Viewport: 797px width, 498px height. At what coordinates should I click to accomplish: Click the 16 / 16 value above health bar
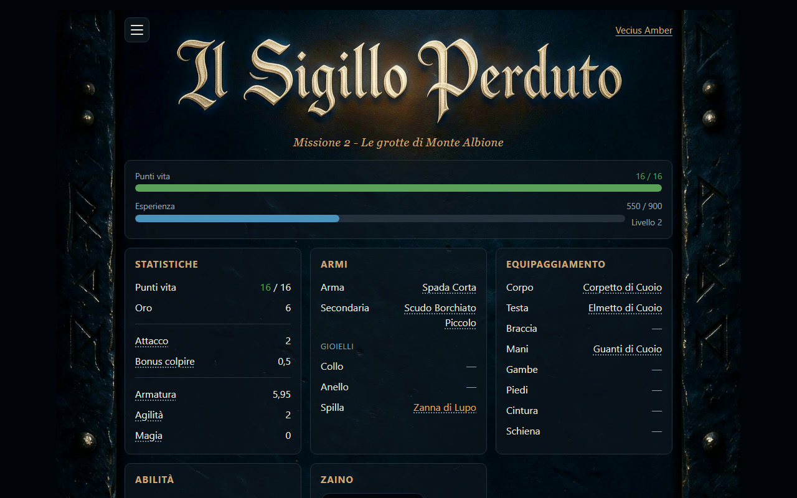649,176
